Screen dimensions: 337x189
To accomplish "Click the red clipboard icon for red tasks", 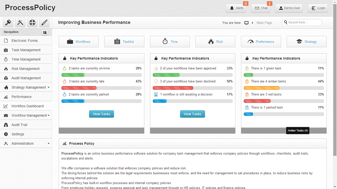I will pos(247,95).
